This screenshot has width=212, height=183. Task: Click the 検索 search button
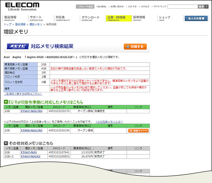[x=201, y=7]
